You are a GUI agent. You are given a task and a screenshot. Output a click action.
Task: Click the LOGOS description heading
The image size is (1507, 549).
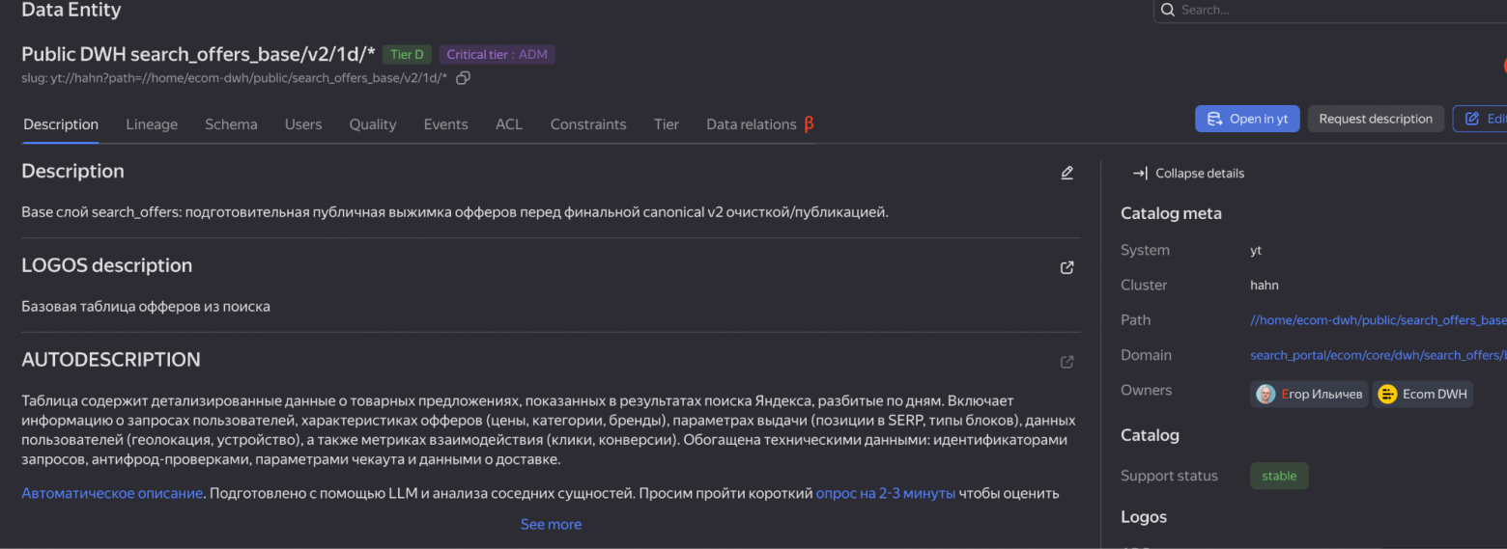point(106,265)
